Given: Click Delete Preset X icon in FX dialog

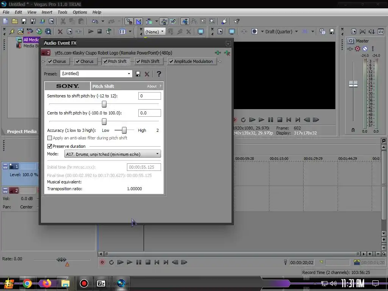Looking at the screenshot, I should tap(147, 74).
